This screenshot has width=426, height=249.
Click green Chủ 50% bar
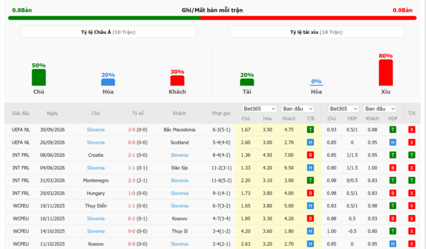[x=39, y=78]
